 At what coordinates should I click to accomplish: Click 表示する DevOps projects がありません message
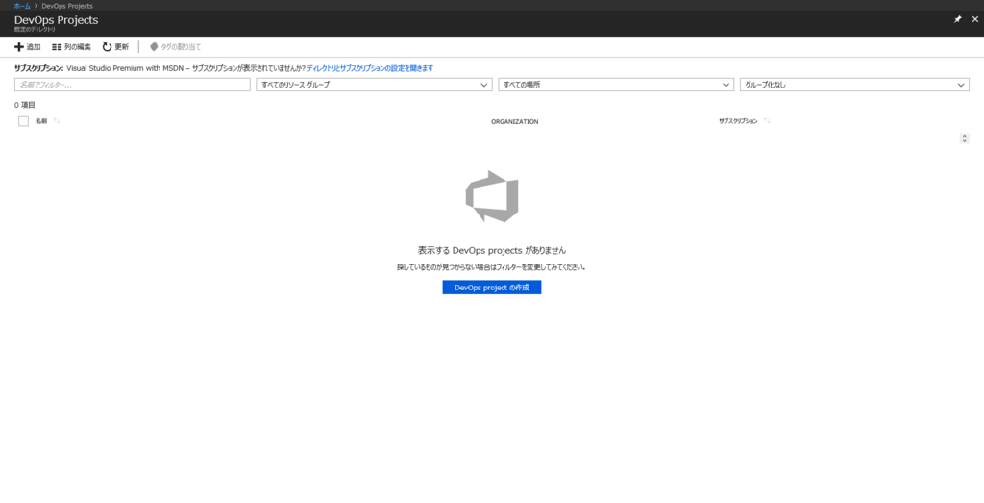[x=492, y=250]
